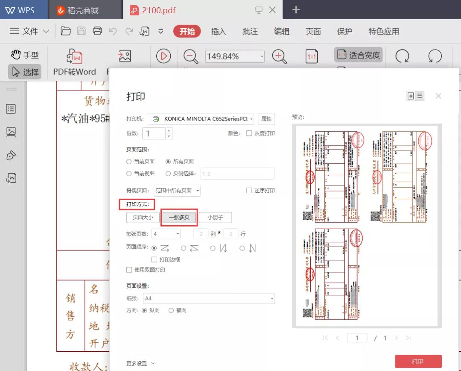Click the rotate page icon on toolbar
Viewport: 461px width, 371px height.
coord(403,56)
